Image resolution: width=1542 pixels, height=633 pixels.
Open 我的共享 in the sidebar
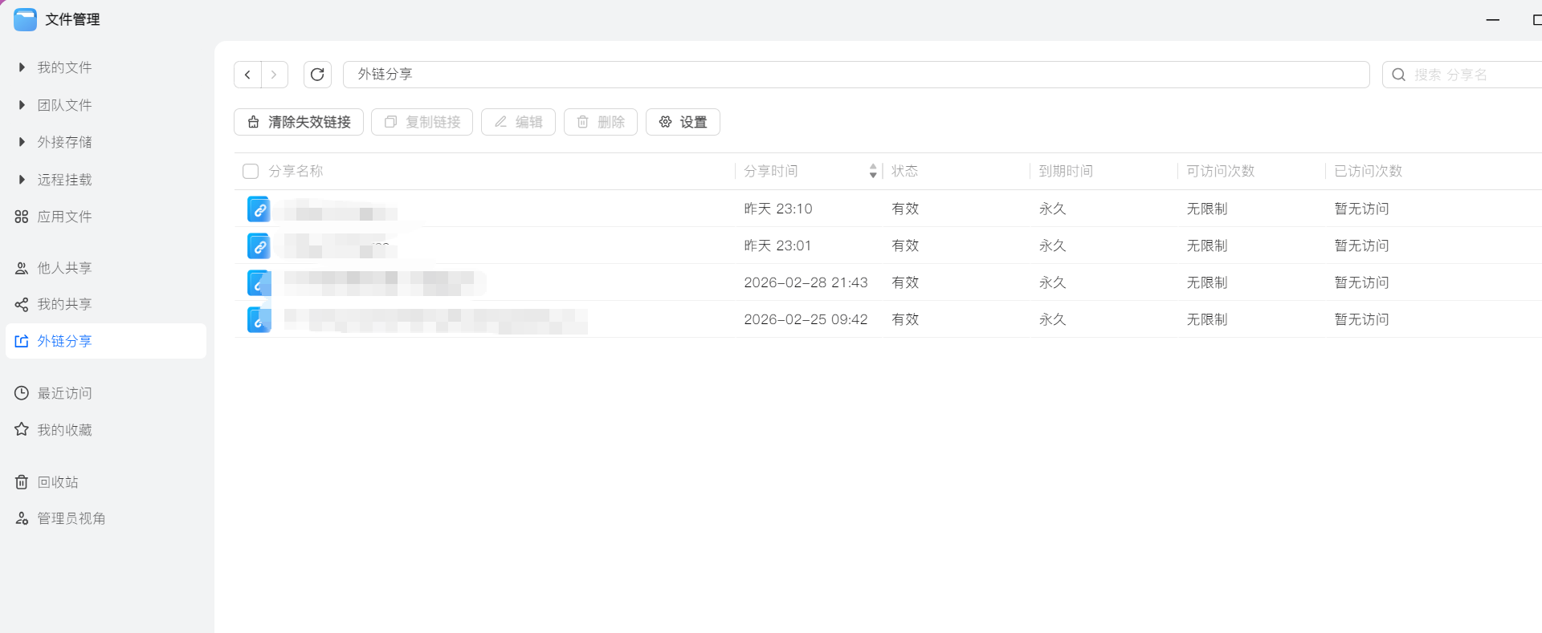click(64, 304)
